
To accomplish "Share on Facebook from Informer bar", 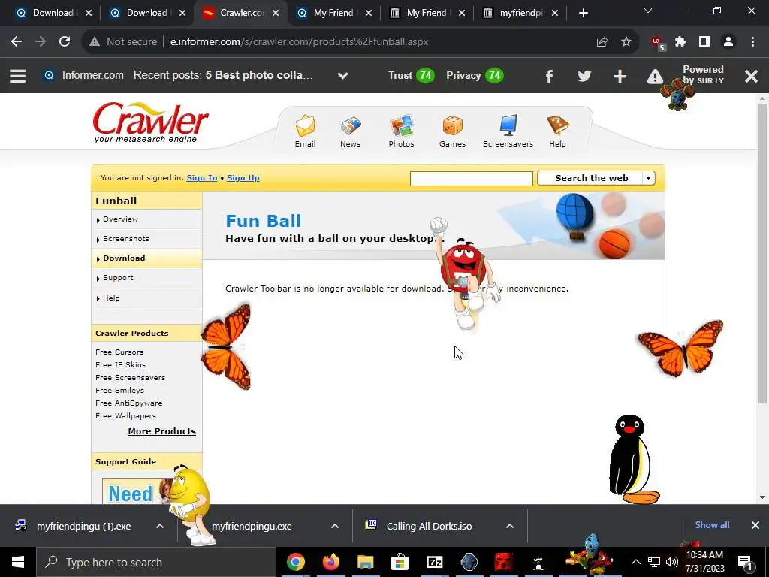I will [x=549, y=76].
